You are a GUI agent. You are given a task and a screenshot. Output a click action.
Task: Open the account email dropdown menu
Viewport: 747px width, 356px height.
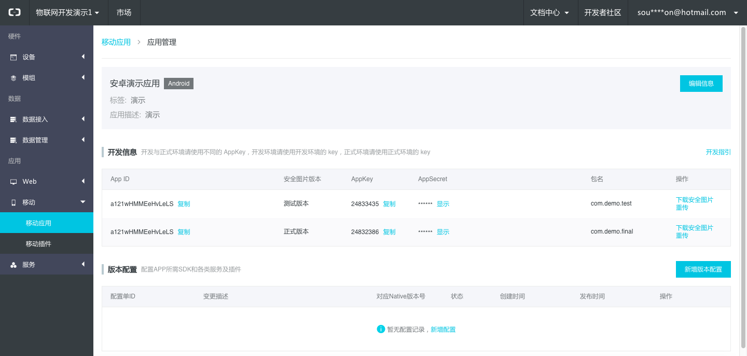coord(687,12)
